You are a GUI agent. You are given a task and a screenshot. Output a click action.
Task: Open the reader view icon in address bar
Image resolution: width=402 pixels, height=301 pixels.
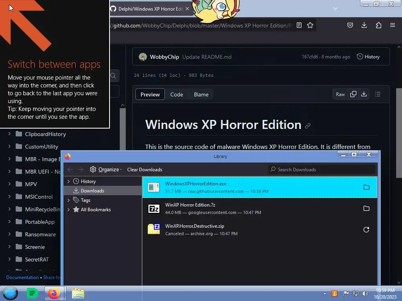pyautogui.click(x=299, y=25)
